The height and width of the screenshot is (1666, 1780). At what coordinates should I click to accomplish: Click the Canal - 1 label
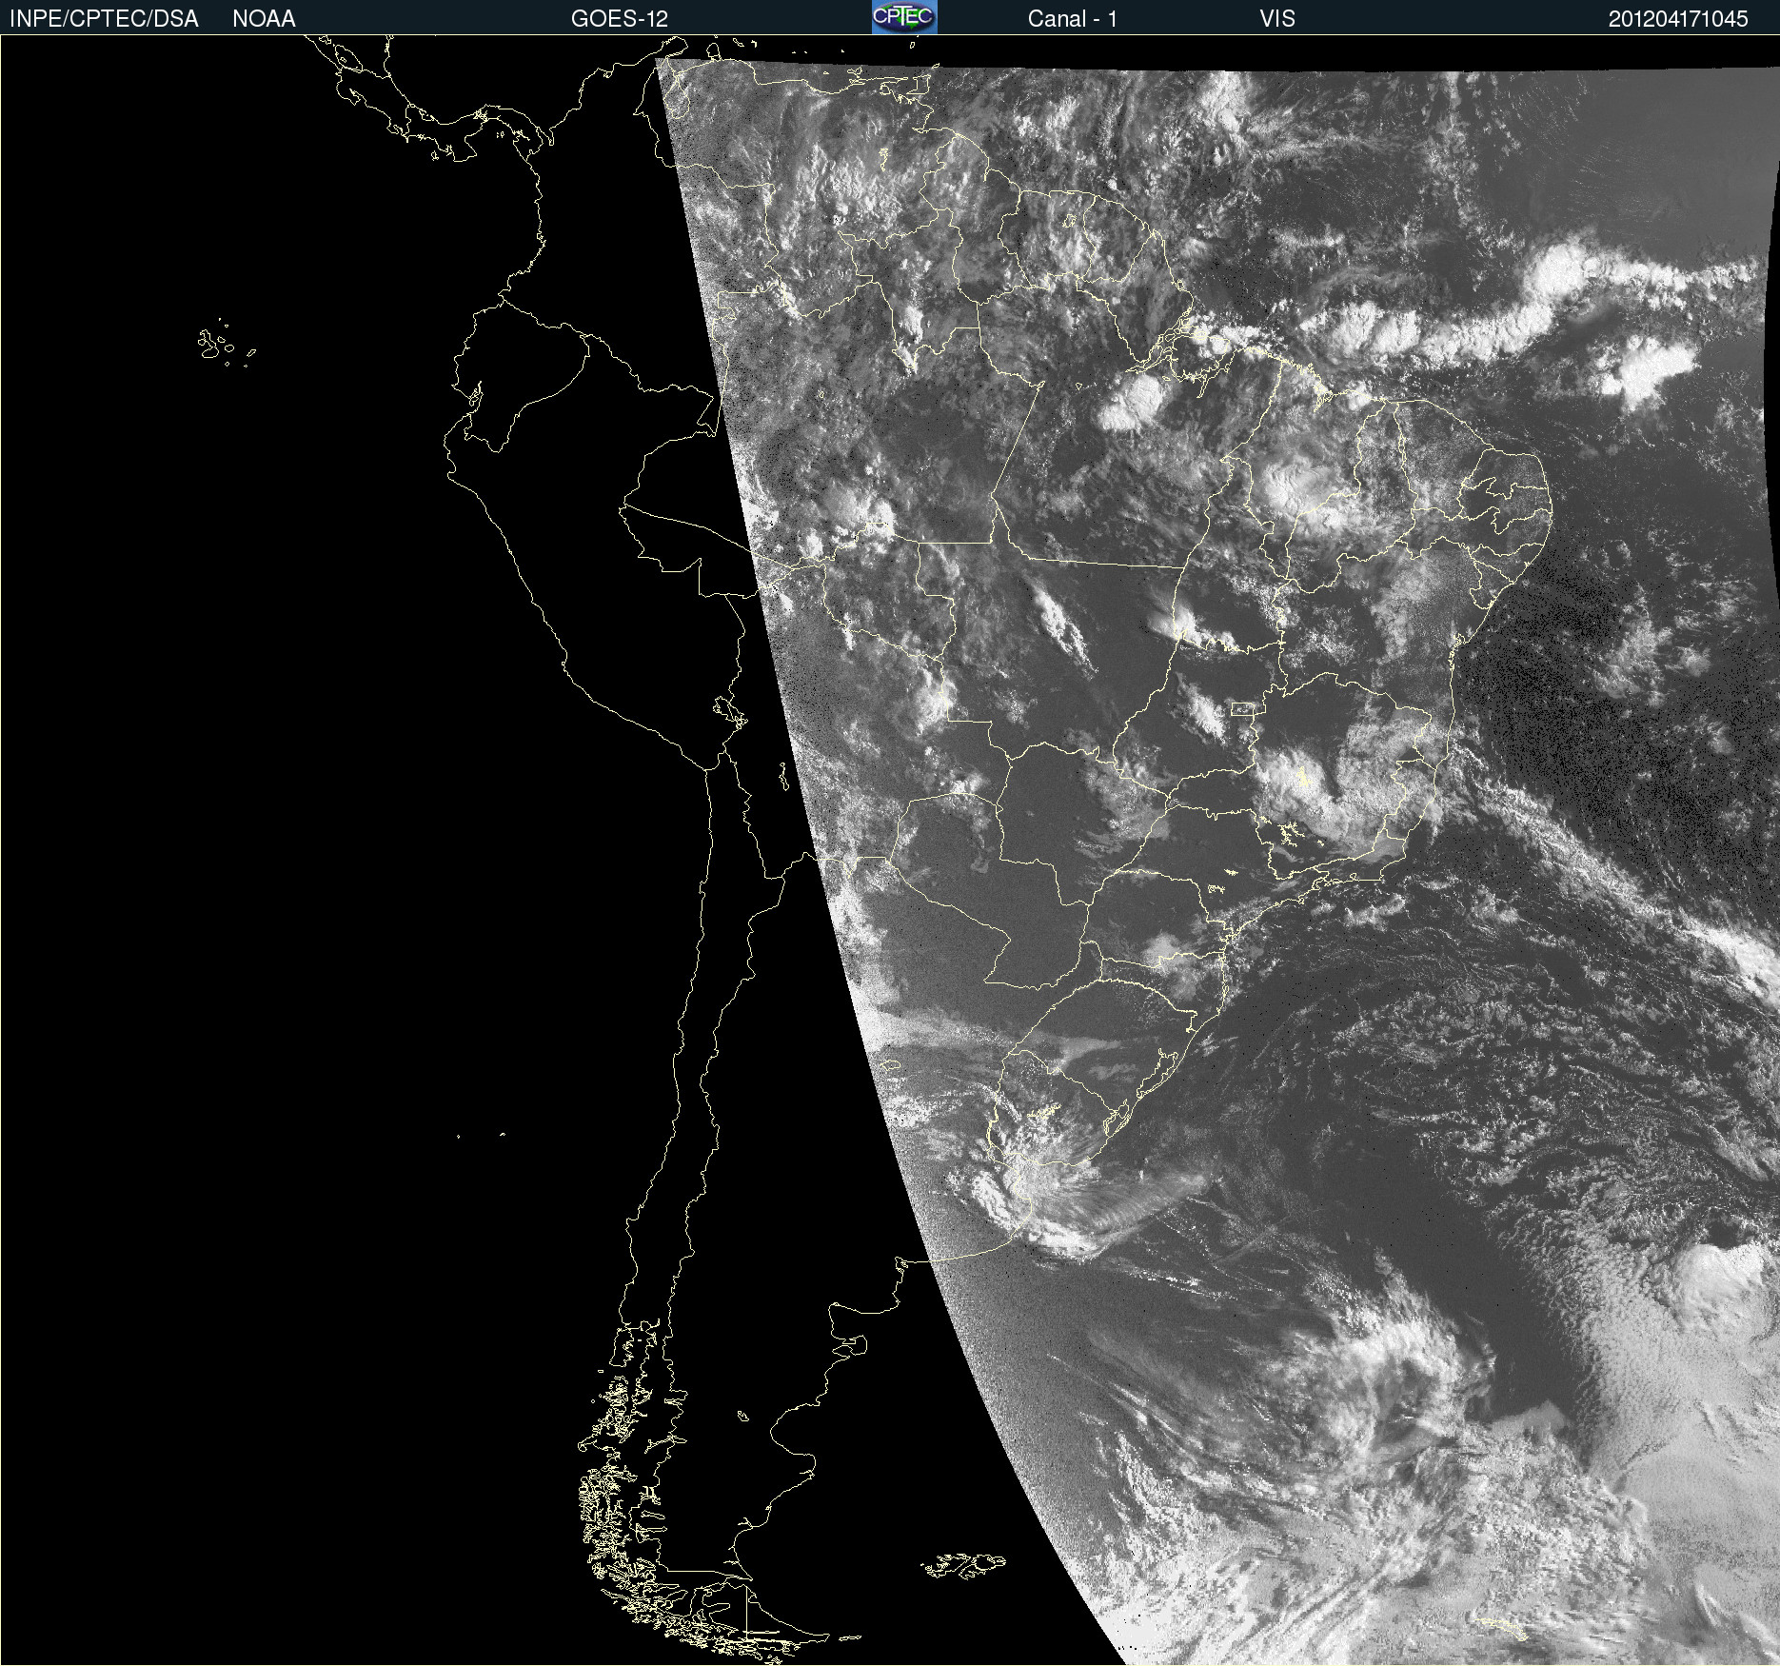pos(1073,19)
